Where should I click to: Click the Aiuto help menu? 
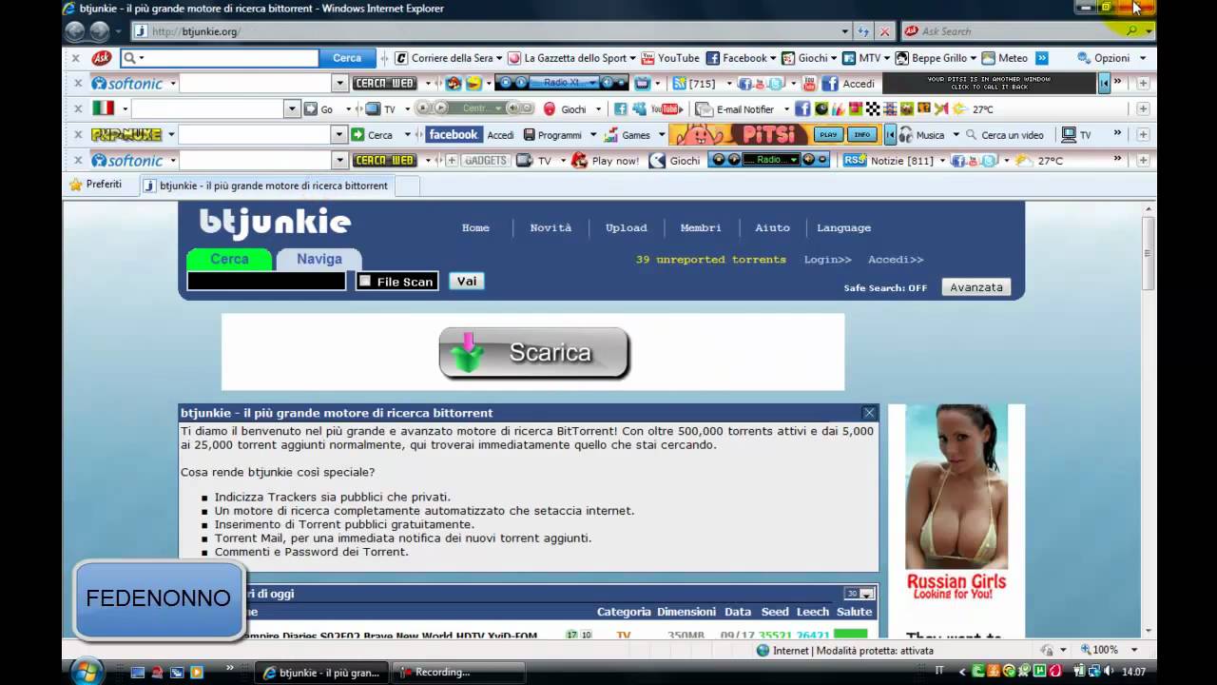coord(772,228)
